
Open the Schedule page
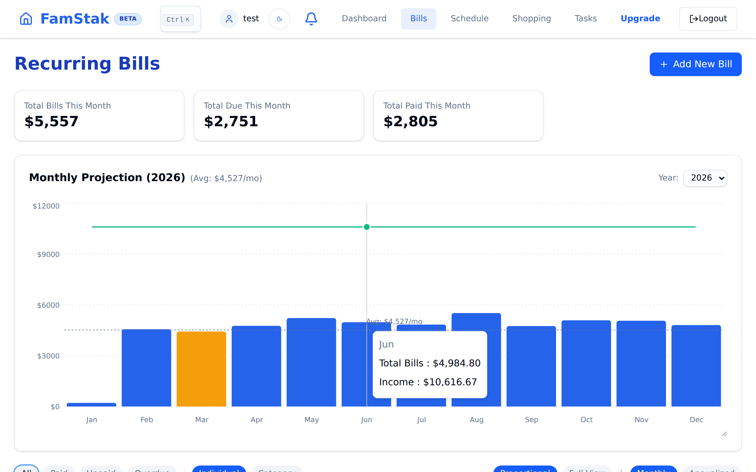tap(469, 18)
